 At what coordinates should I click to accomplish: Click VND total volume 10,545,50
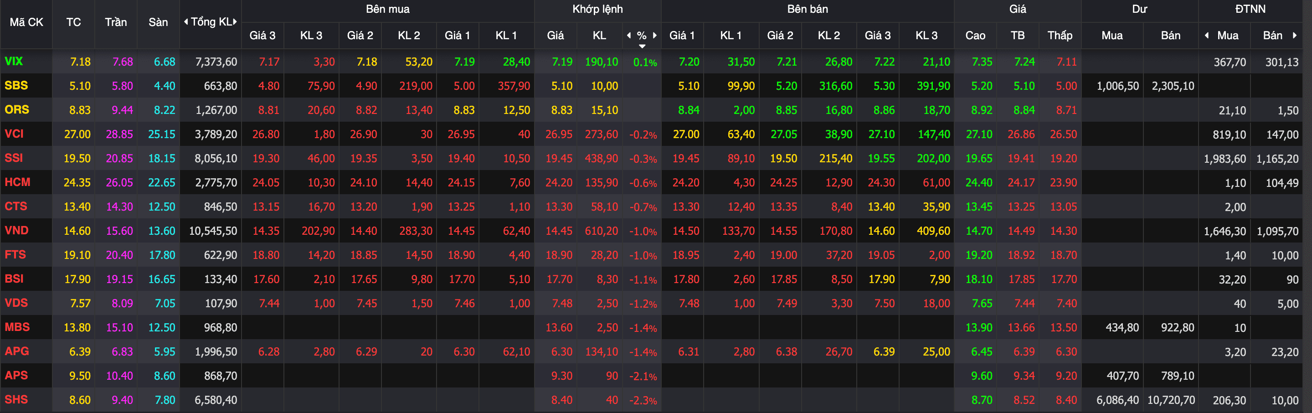[213, 231]
